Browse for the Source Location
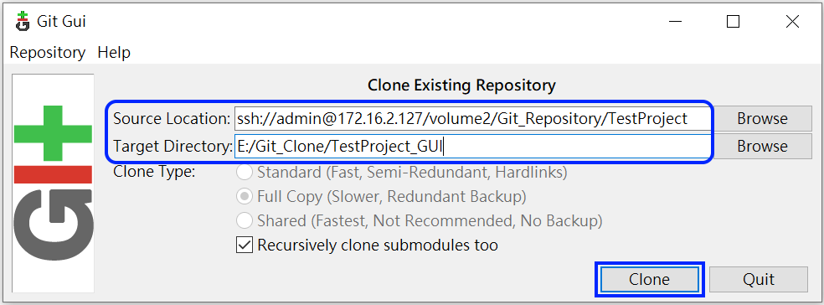 tap(762, 119)
